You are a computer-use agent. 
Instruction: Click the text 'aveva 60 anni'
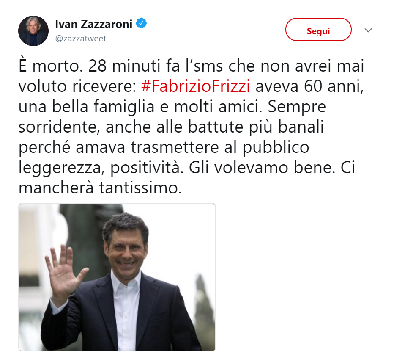point(309,86)
